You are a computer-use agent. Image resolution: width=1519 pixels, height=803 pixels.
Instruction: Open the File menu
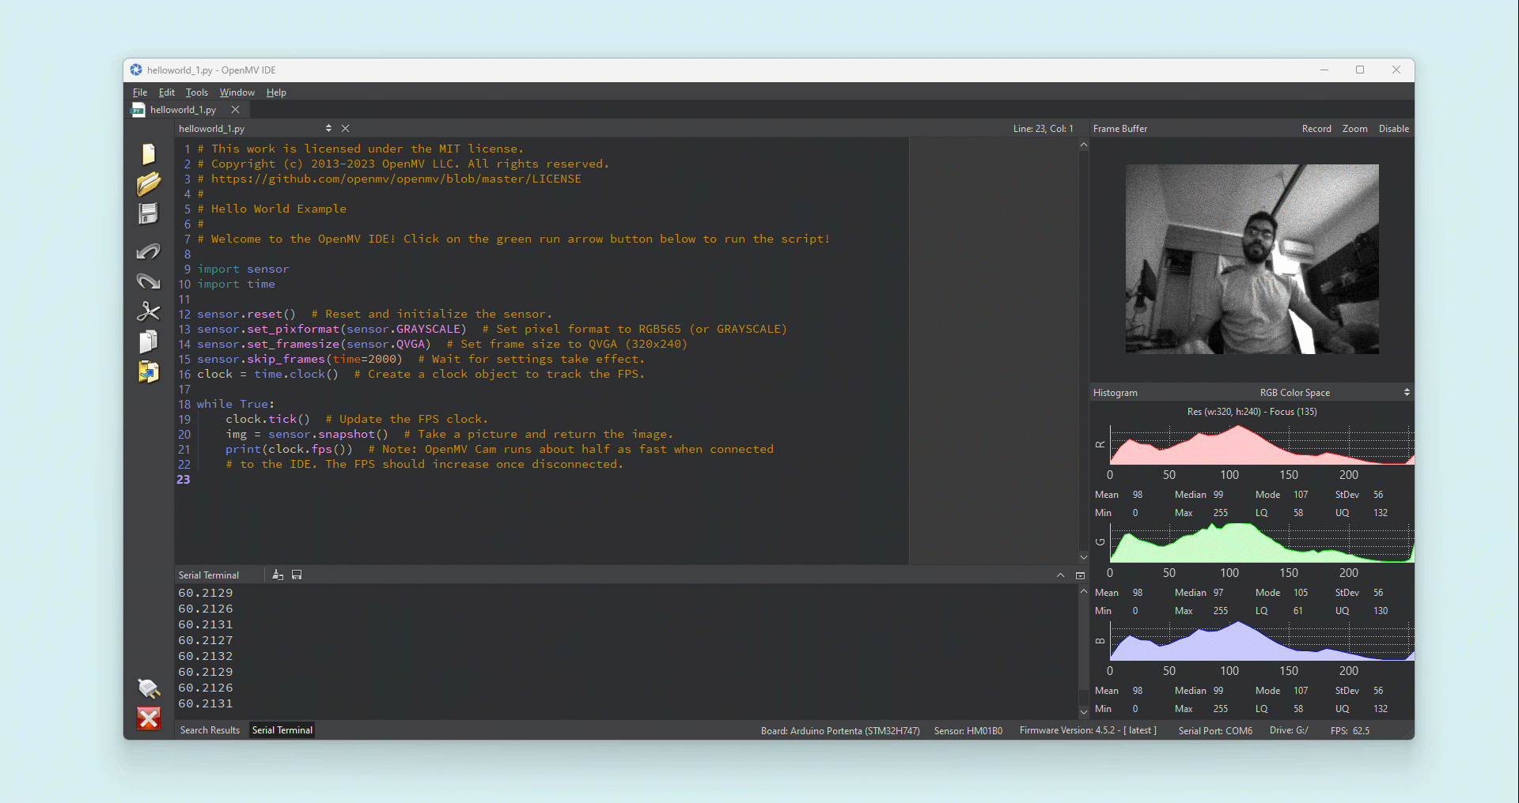140,92
